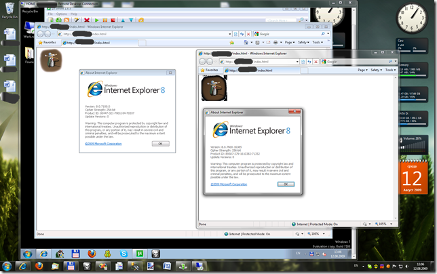The width and height of the screenshot is (437, 274).
Task: Open Word icon on local taskbar
Action: pos(167,267)
